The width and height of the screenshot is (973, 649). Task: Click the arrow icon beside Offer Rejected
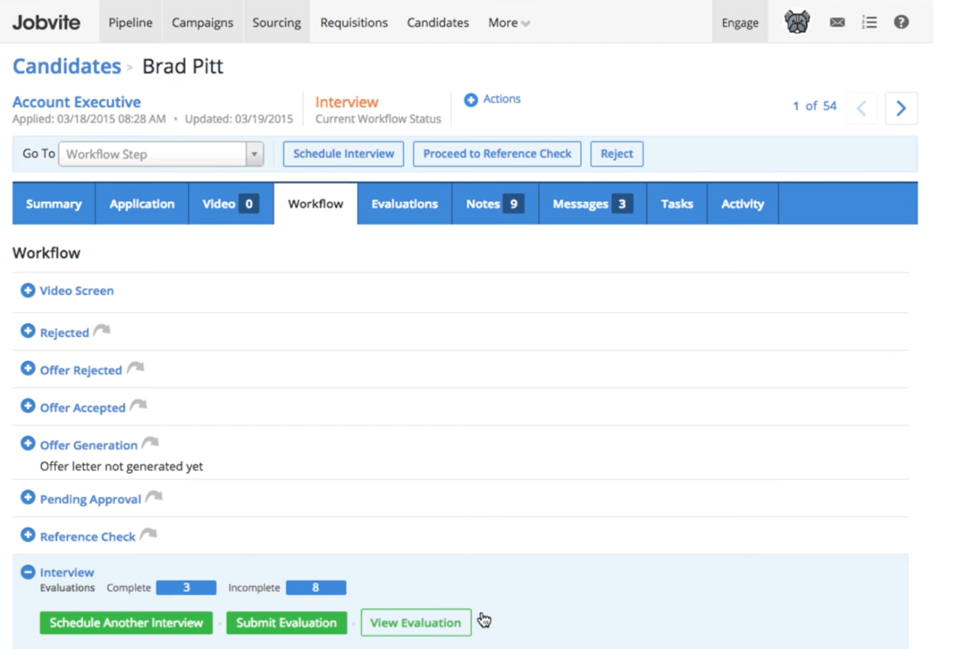tap(135, 368)
